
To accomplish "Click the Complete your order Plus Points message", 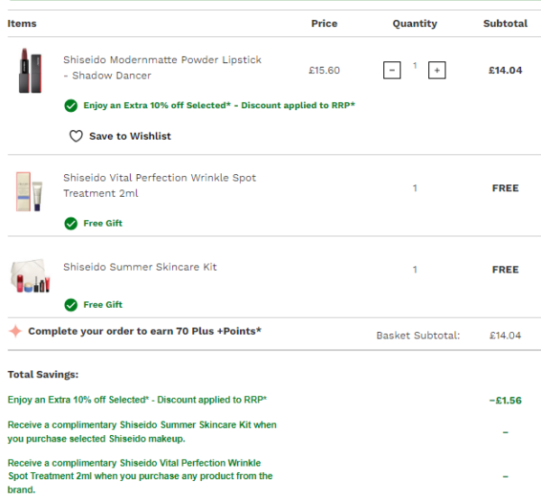I will [144, 331].
